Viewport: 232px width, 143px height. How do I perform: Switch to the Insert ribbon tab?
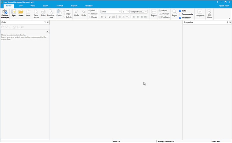click(x=45, y=6)
